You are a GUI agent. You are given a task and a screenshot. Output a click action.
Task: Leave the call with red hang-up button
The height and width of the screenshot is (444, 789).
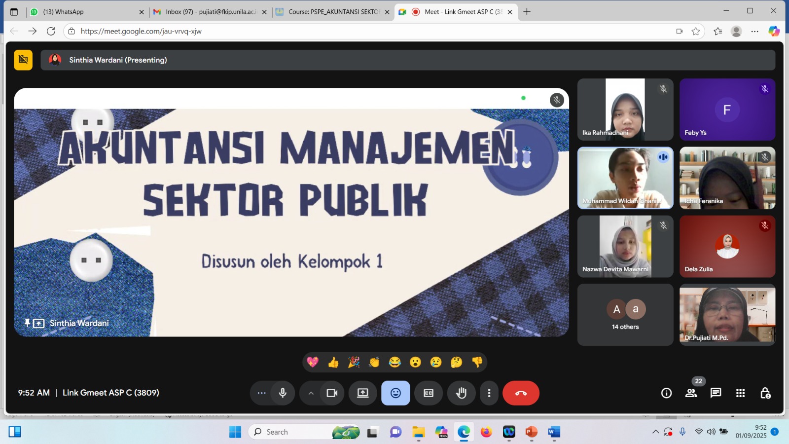521,393
